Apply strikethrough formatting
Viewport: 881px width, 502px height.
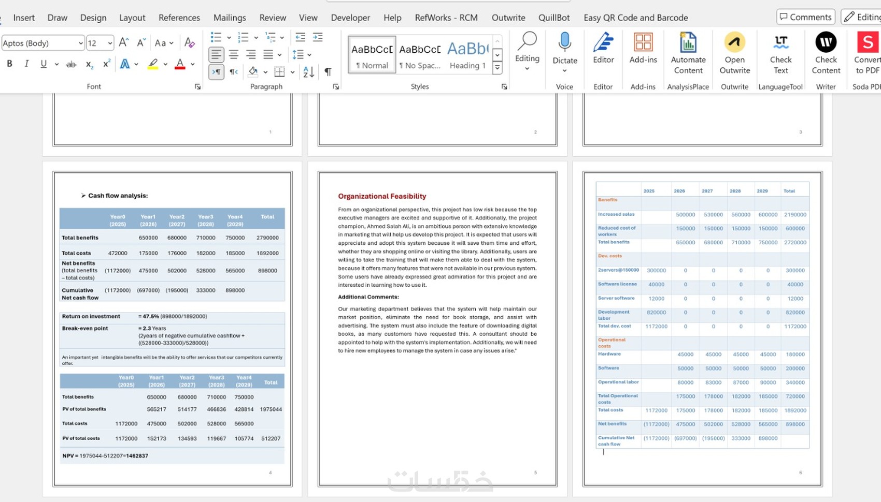[x=71, y=64]
